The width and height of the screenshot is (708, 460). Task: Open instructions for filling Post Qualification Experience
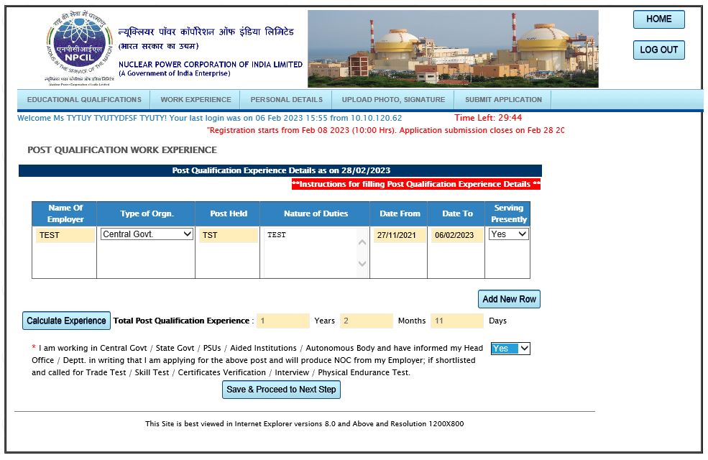pos(416,184)
